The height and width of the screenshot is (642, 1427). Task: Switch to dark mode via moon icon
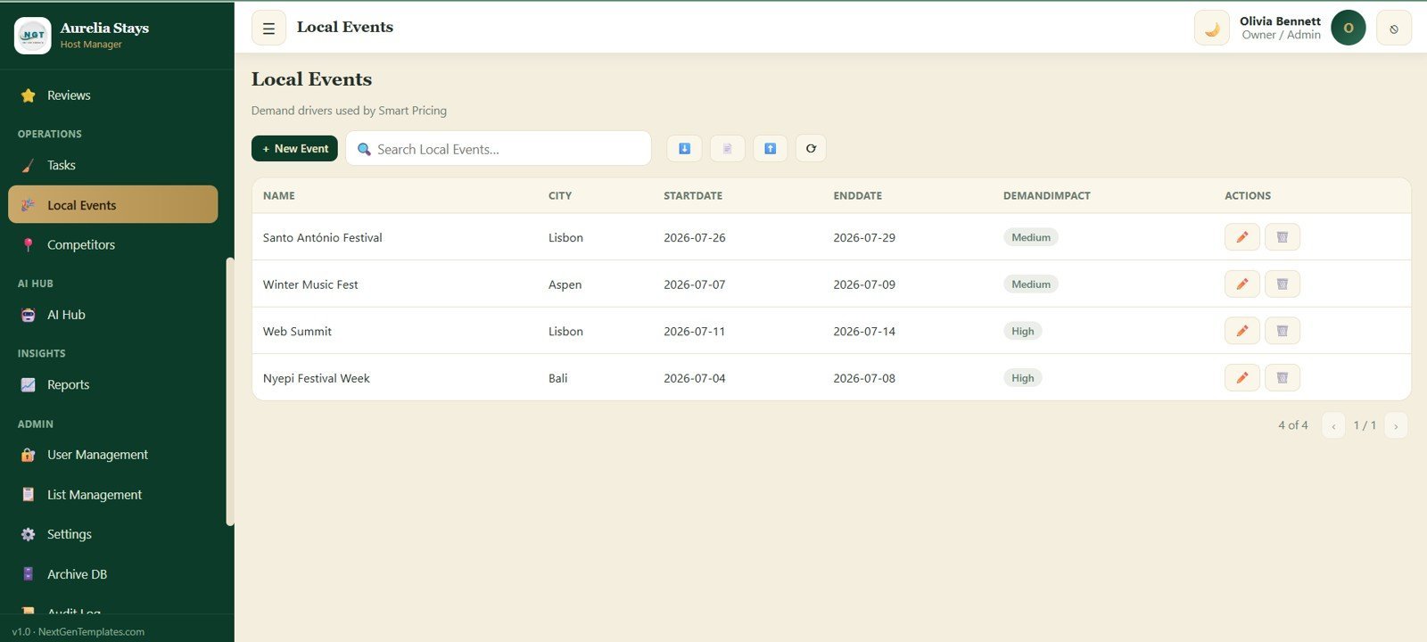pos(1212,28)
